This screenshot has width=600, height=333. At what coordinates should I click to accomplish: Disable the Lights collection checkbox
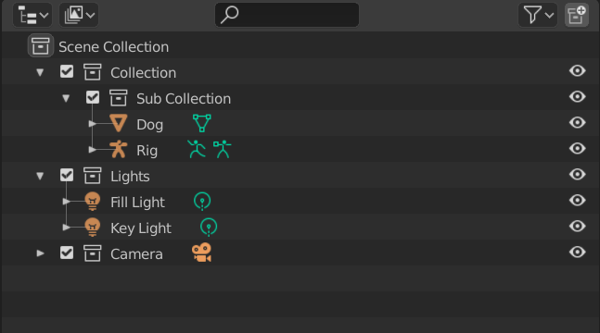point(67,175)
